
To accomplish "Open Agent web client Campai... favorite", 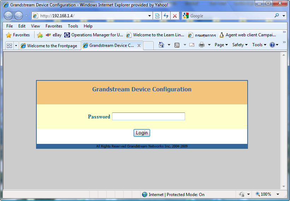I will coord(248,35).
